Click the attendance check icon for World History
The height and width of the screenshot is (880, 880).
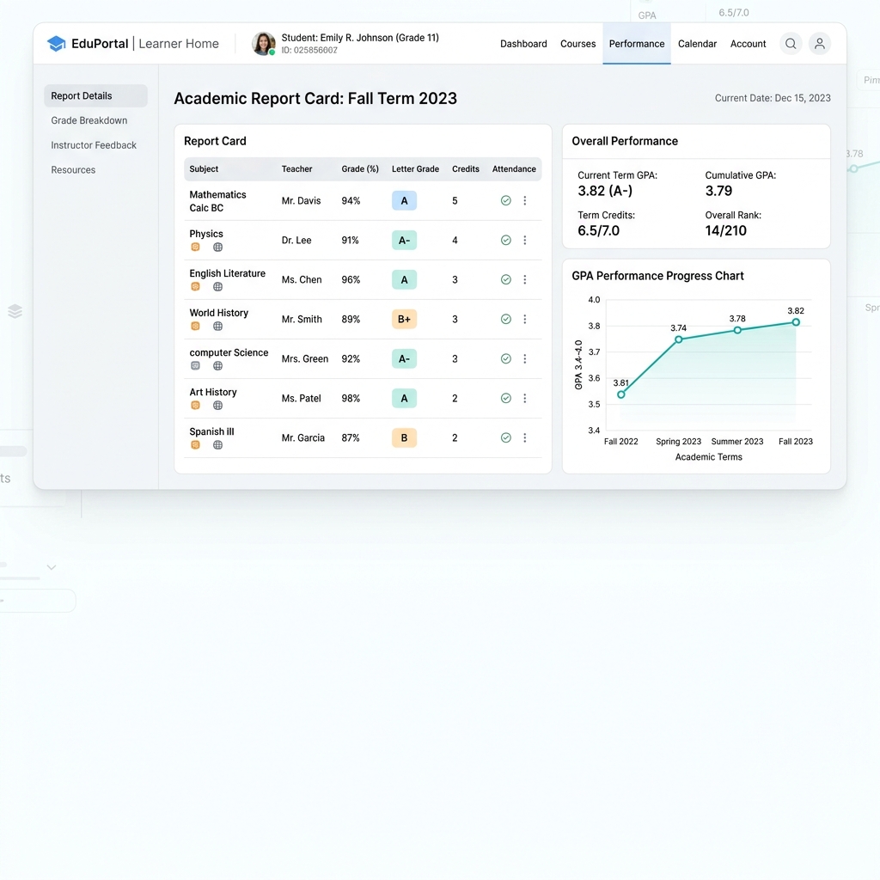tap(505, 320)
